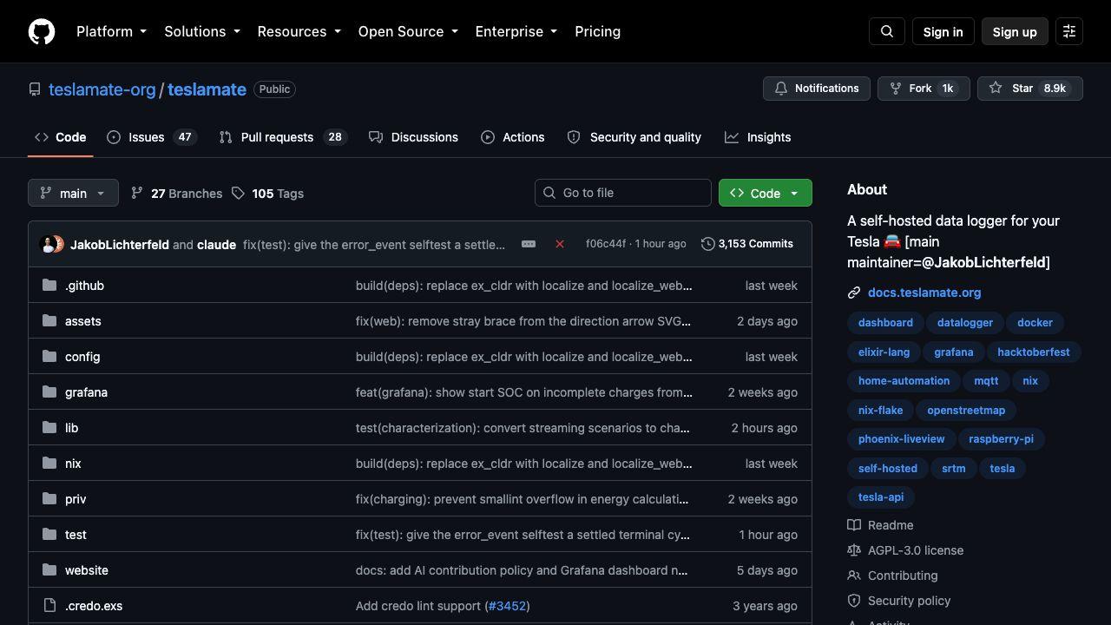The height and width of the screenshot is (625, 1111).
Task: Switch to the Code tab
Action: (61, 137)
